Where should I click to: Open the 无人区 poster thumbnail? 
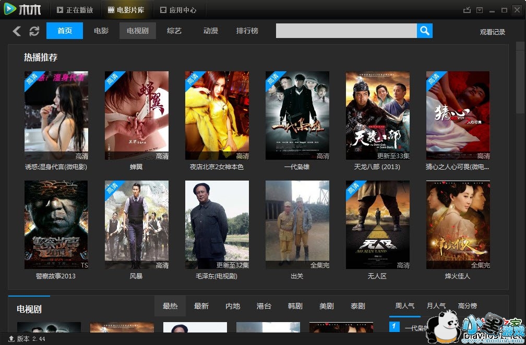coord(378,225)
